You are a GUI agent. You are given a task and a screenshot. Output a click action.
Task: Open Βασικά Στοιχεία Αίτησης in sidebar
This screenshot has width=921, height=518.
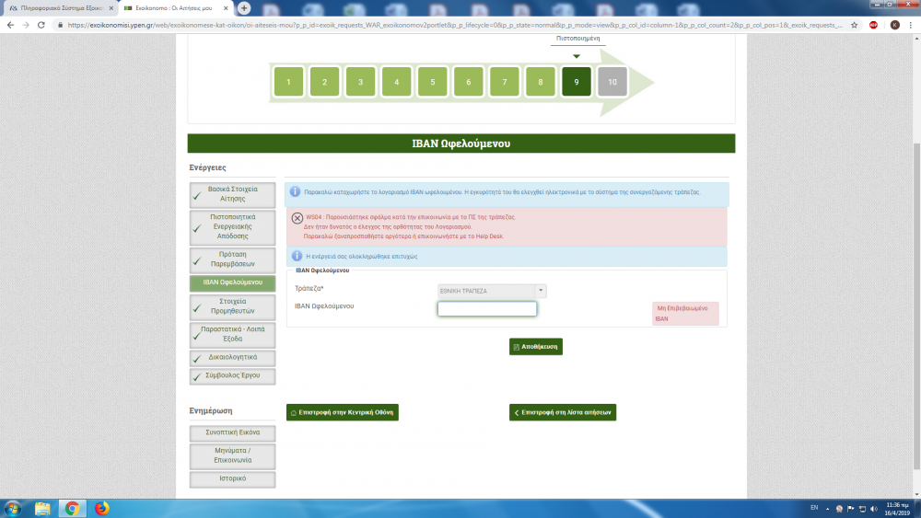point(232,194)
